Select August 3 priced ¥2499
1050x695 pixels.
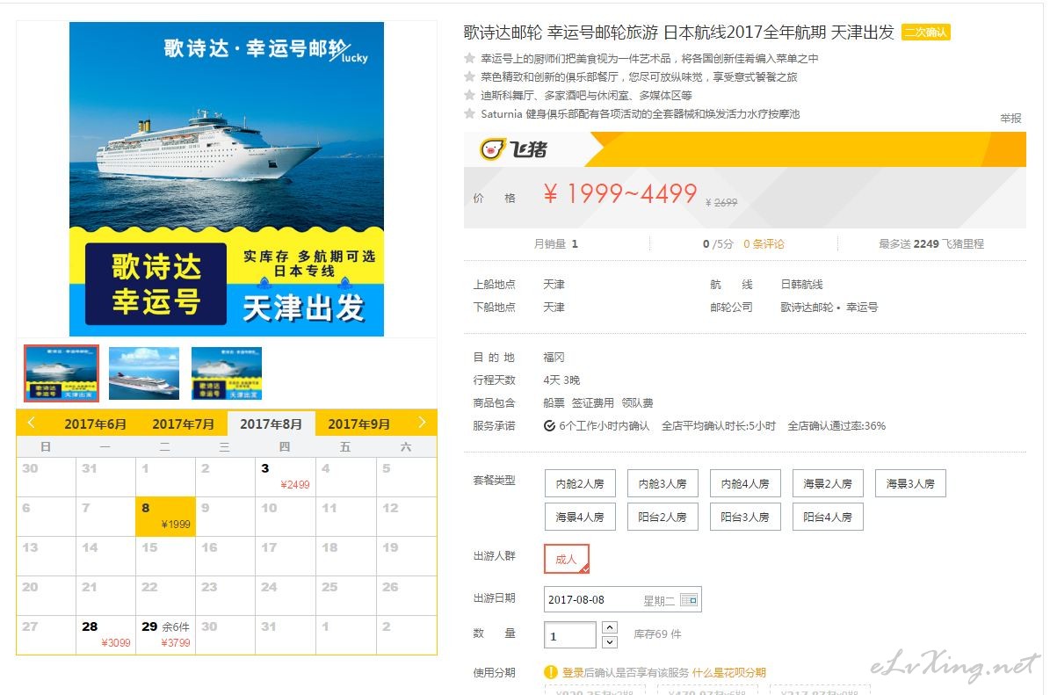pyautogui.click(x=286, y=477)
